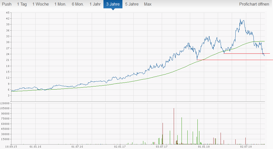
Task: Click the 01.07.16 date axis label
Action: coord(77,147)
